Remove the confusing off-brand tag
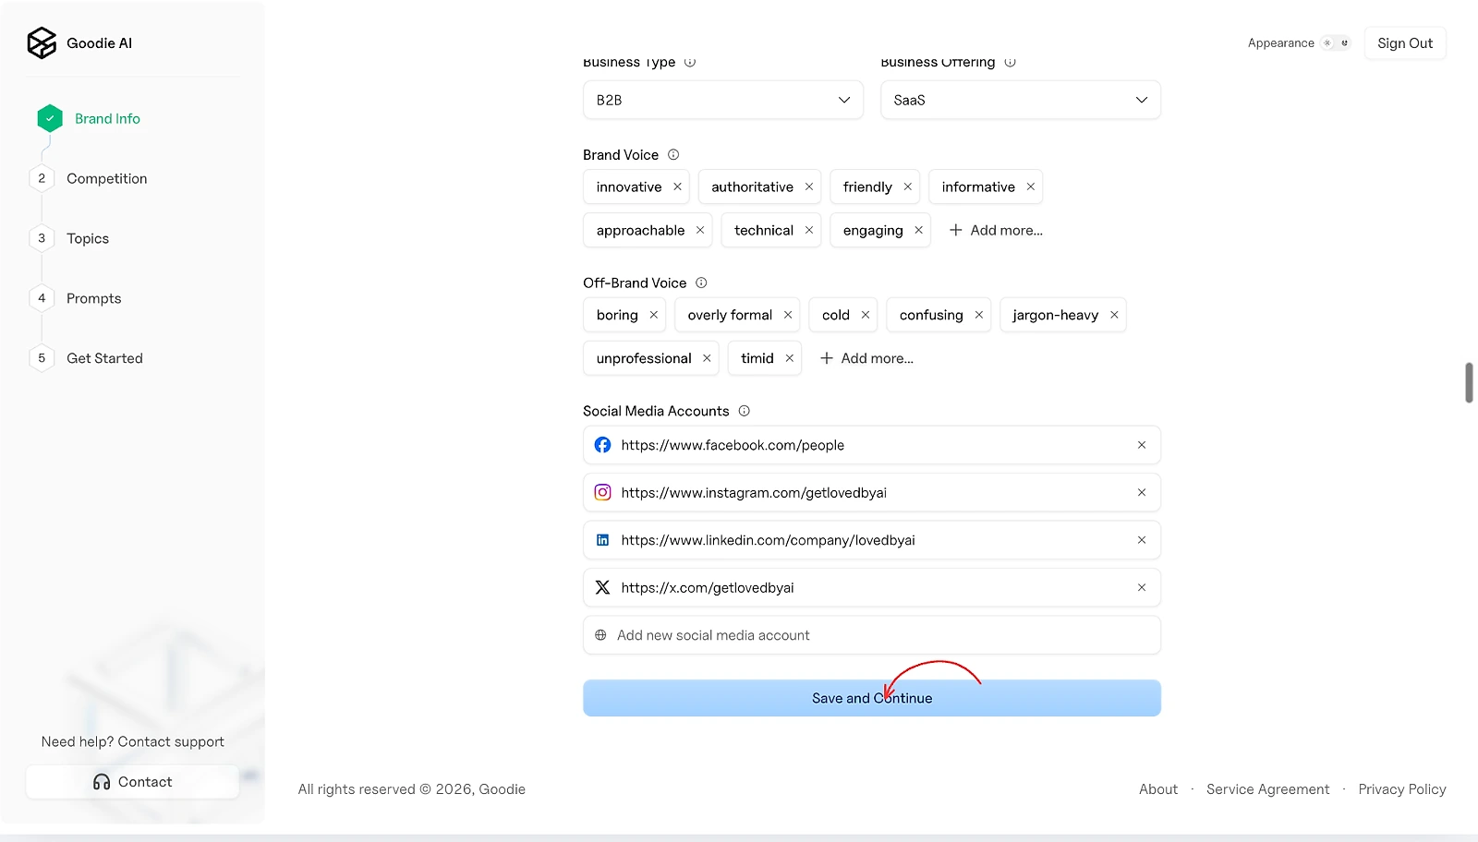The image size is (1478, 842). pyautogui.click(x=979, y=315)
